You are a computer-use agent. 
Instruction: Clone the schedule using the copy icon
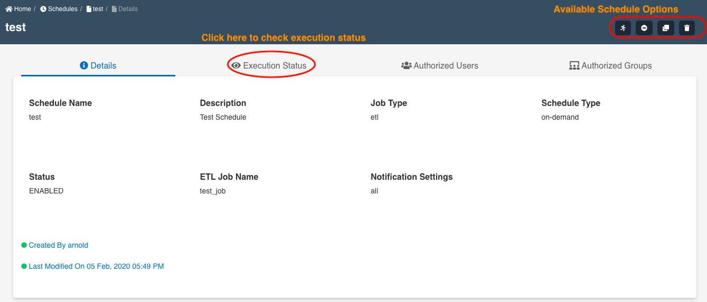[x=665, y=28]
